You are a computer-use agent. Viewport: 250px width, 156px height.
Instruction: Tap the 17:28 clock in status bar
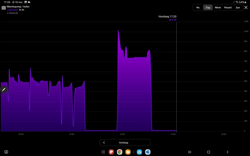tap(7, 2)
